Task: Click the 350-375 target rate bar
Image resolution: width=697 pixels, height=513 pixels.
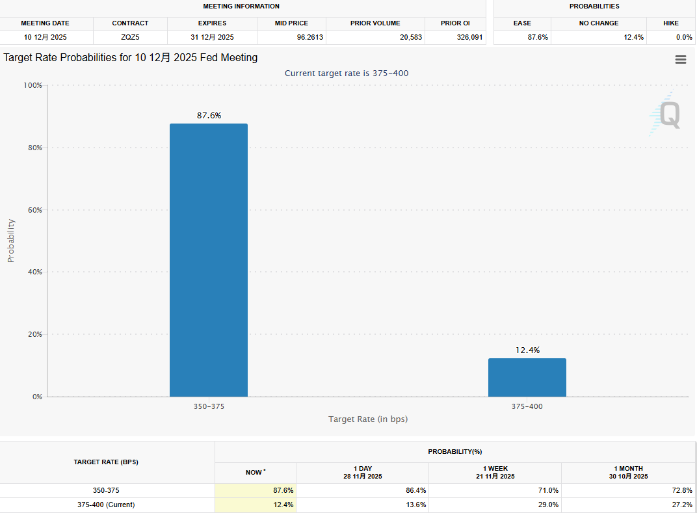Action: click(x=209, y=260)
